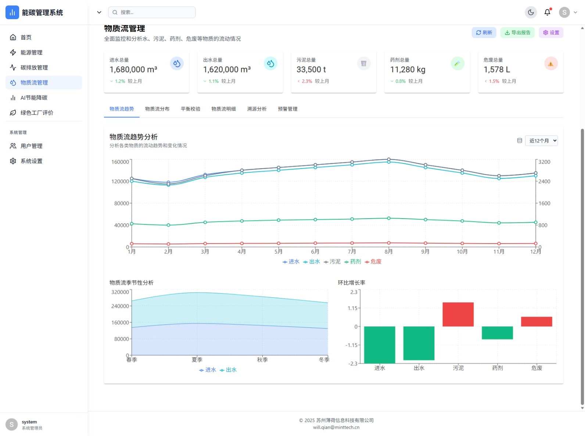Toggle 进水 series in trend legend
585x436 pixels.
coord(291,262)
